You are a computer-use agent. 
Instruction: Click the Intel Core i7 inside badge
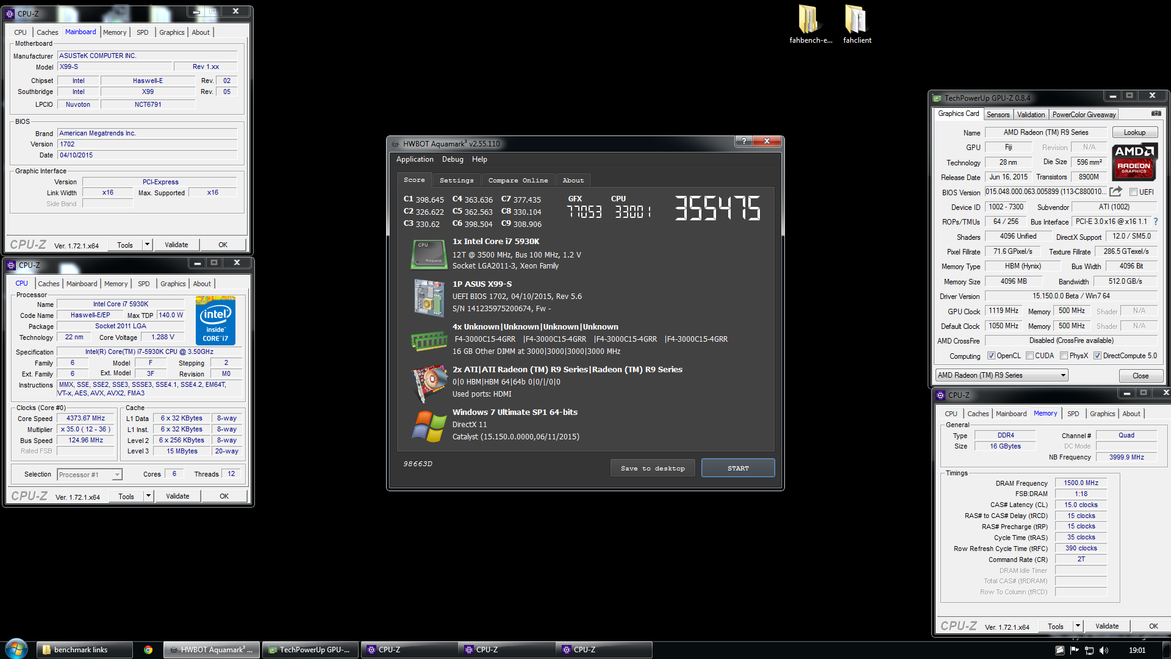click(x=215, y=320)
